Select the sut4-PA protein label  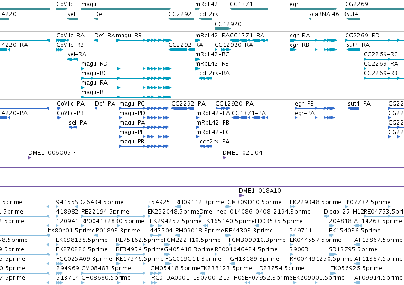[359, 104]
